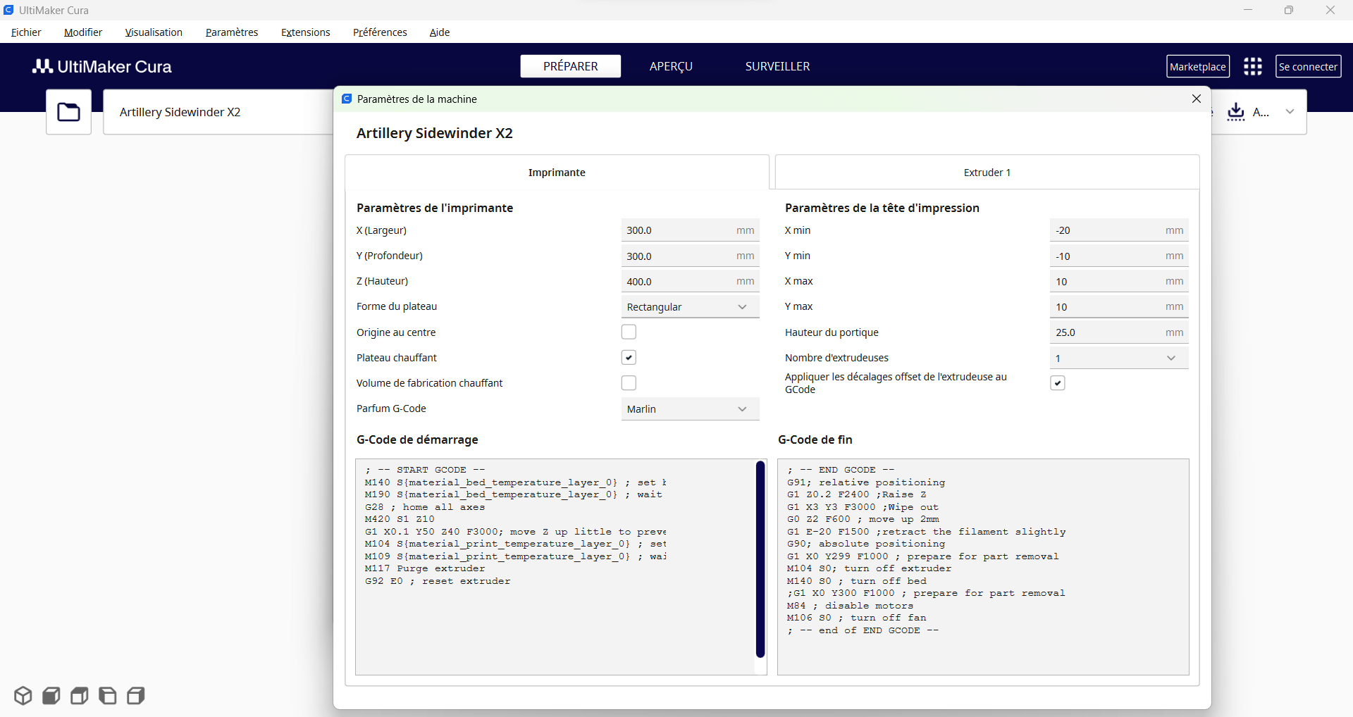Select the 3D view cube icon

(23, 696)
